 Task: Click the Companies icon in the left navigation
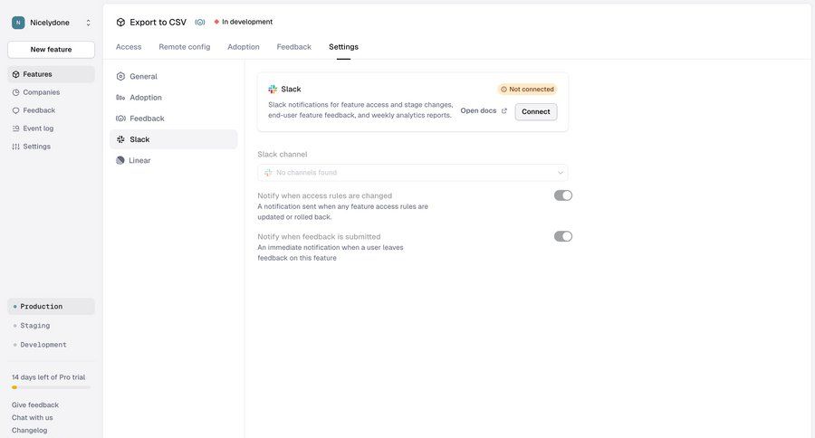[15, 92]
